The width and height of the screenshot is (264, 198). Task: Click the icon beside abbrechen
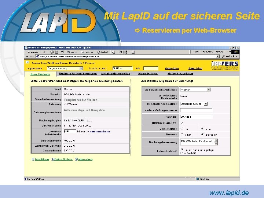76,159
